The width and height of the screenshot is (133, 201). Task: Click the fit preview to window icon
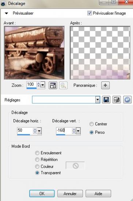coord(53,85)
